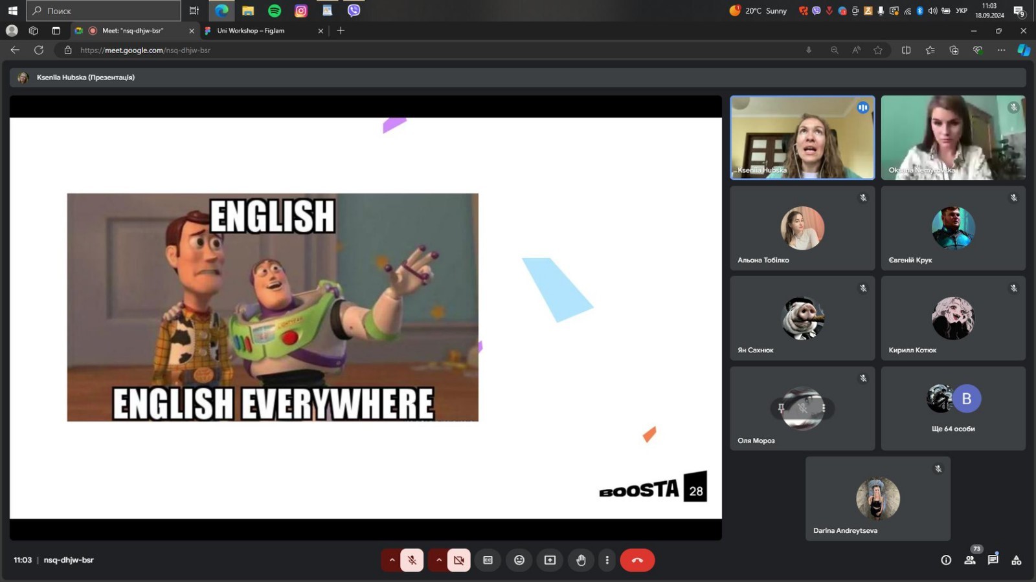Unmute the microphone in Meet toolbar
The width and height of the screenshot is (1036, 582).
(412, 560)
